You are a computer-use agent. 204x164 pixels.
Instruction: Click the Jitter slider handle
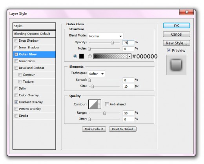(89, 119)
